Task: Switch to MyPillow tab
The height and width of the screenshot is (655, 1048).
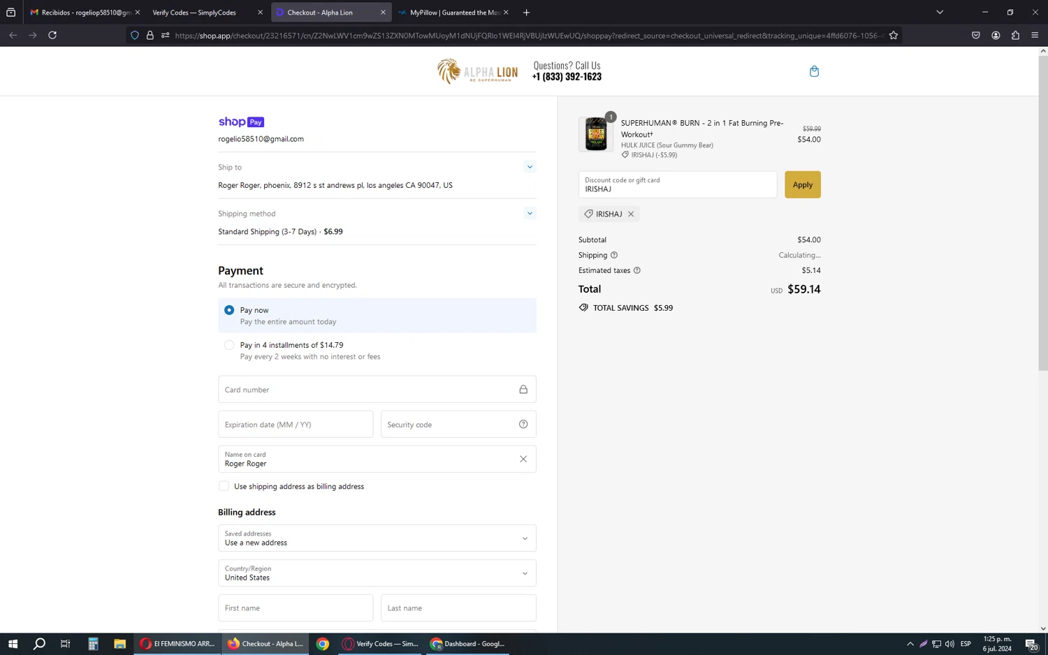Action: click(453, 13)
